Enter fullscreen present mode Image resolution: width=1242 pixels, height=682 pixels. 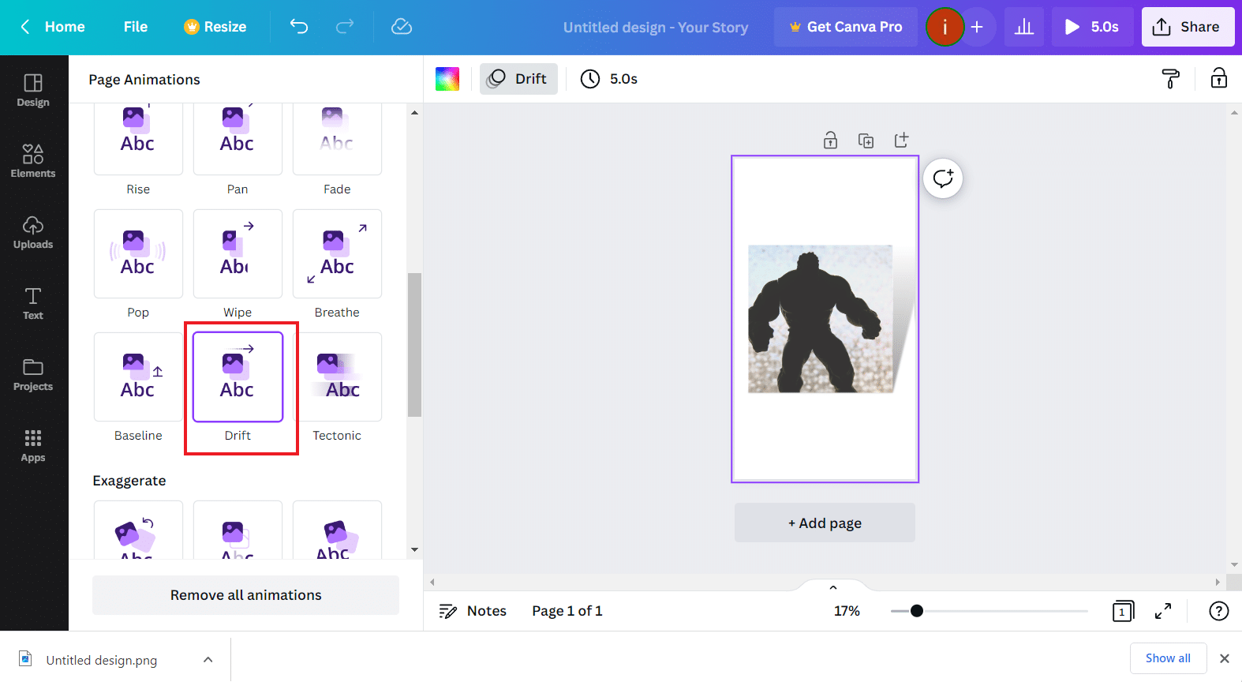coord(1163,611)
